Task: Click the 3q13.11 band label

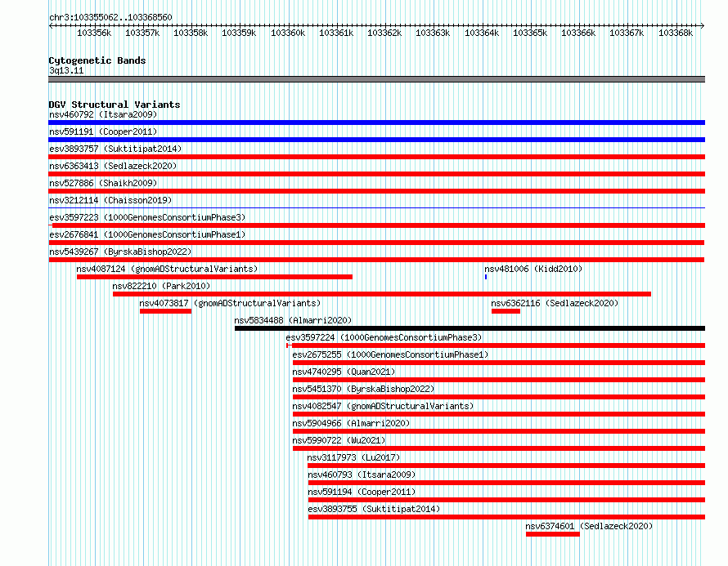Action: (66, 70)
